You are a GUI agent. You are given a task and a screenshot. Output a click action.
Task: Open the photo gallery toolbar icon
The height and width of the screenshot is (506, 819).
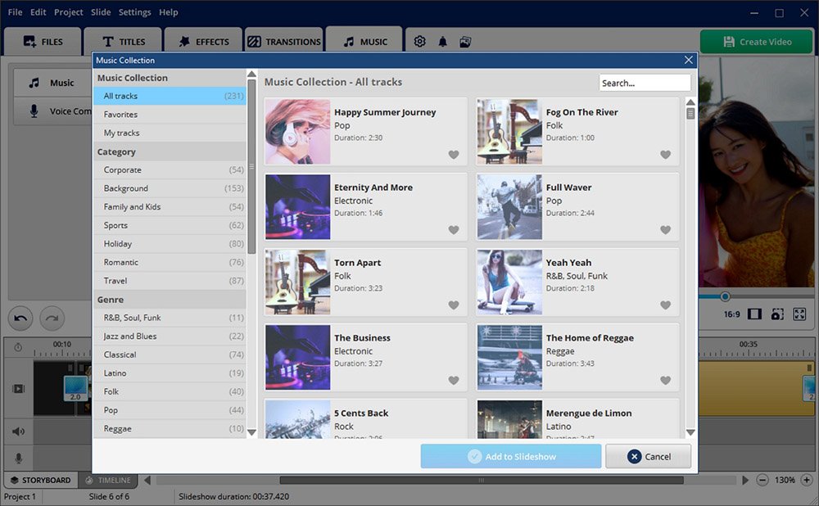coord(465,42)
